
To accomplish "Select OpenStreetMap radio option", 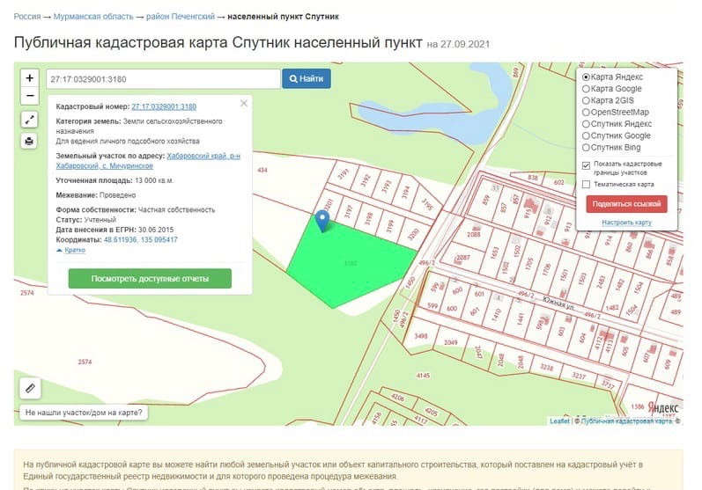I will 586,113.
